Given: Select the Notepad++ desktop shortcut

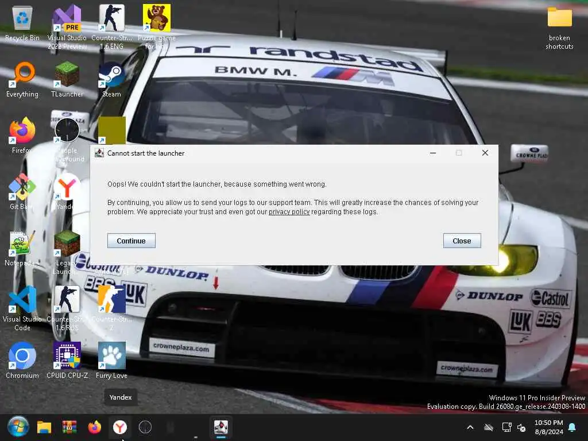Looking at the screenshot, I should (22, 248).
